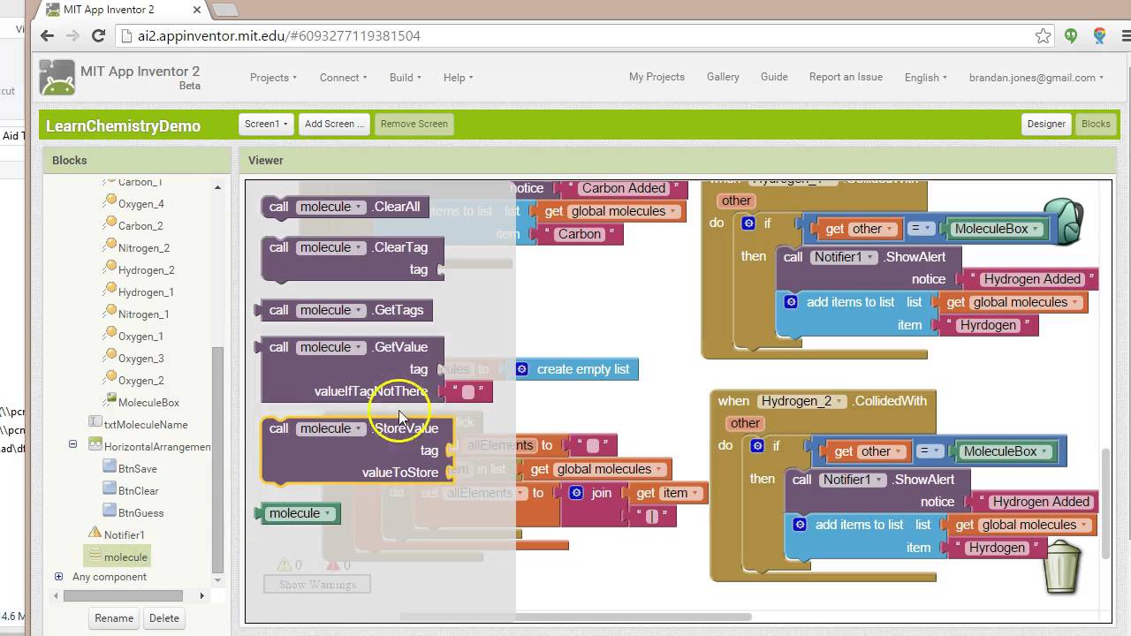Viewport: 1131px width, 636px height.
Task: Click the Delete button
Action: pyautogui.click(x=163, y=618)
